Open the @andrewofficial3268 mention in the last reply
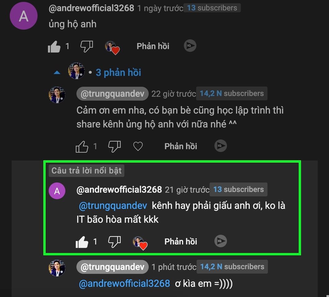The width and height of the screenshot is (329, 297). pos(124,283)
